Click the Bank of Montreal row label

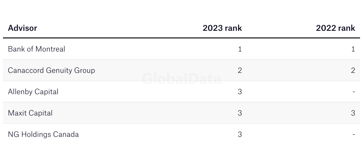tap(36, 49)
